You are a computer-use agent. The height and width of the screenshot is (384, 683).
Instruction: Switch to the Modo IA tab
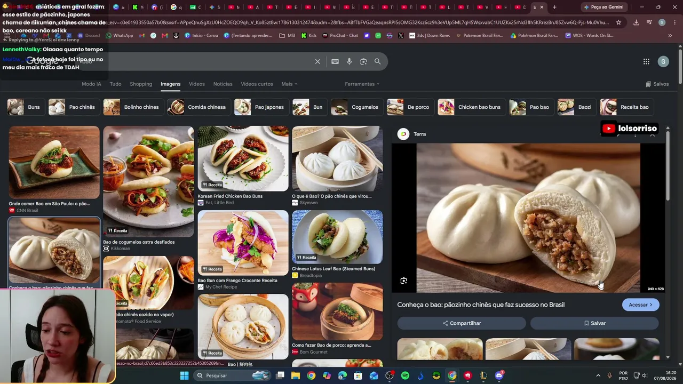coord(91,84)
